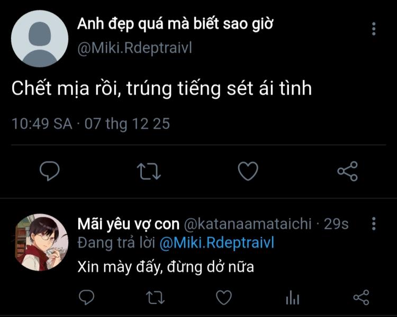Open three-dot menu on the reply
The image size is (397, 317).
374,223
